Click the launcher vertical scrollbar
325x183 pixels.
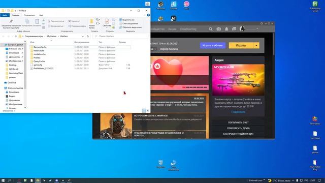pos(274,44)
